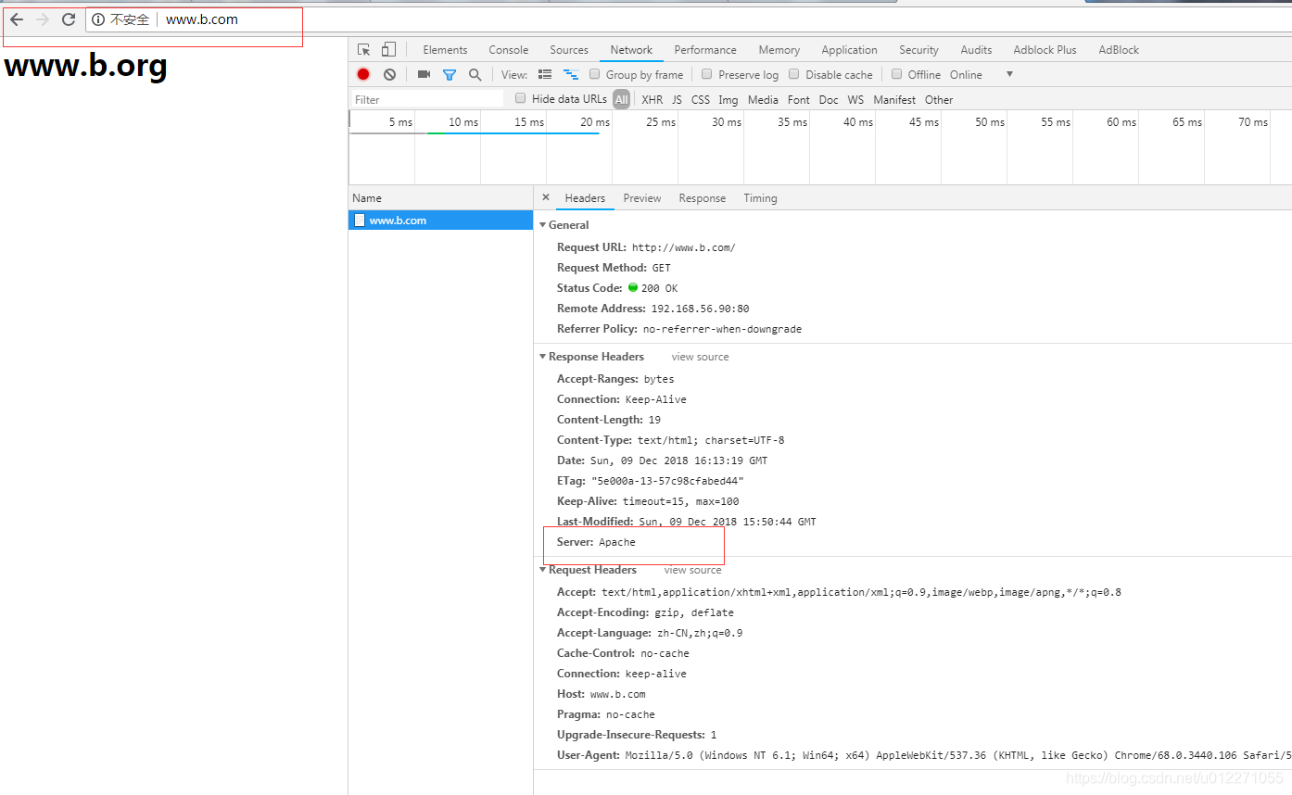This screenshot has width=1292, height=795.
Task: Click the browser address bar URL
Action: click(x=202, y=19)
